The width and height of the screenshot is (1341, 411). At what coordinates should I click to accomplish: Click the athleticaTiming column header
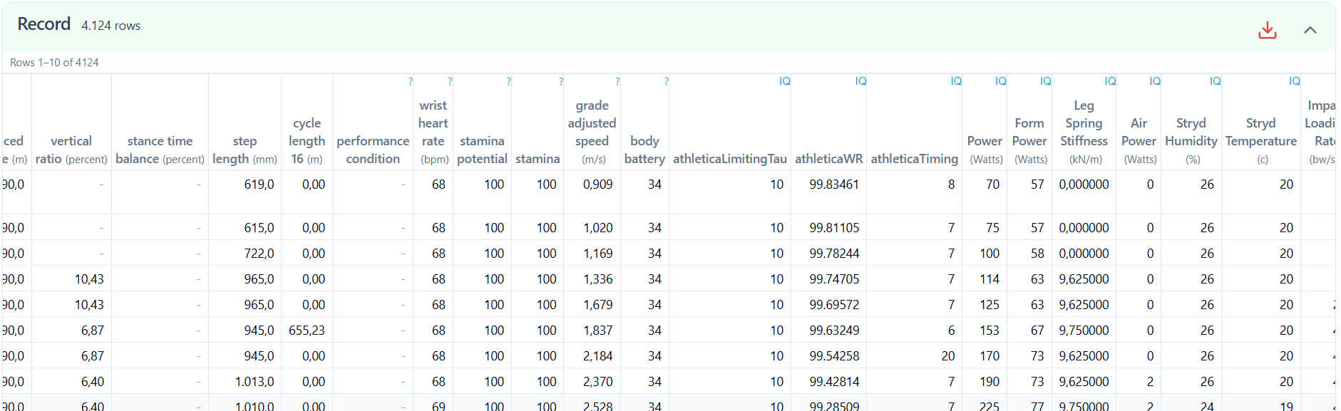914,159
